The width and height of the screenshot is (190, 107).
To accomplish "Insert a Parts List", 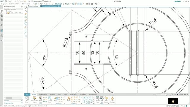I will (x=102, y=99).
